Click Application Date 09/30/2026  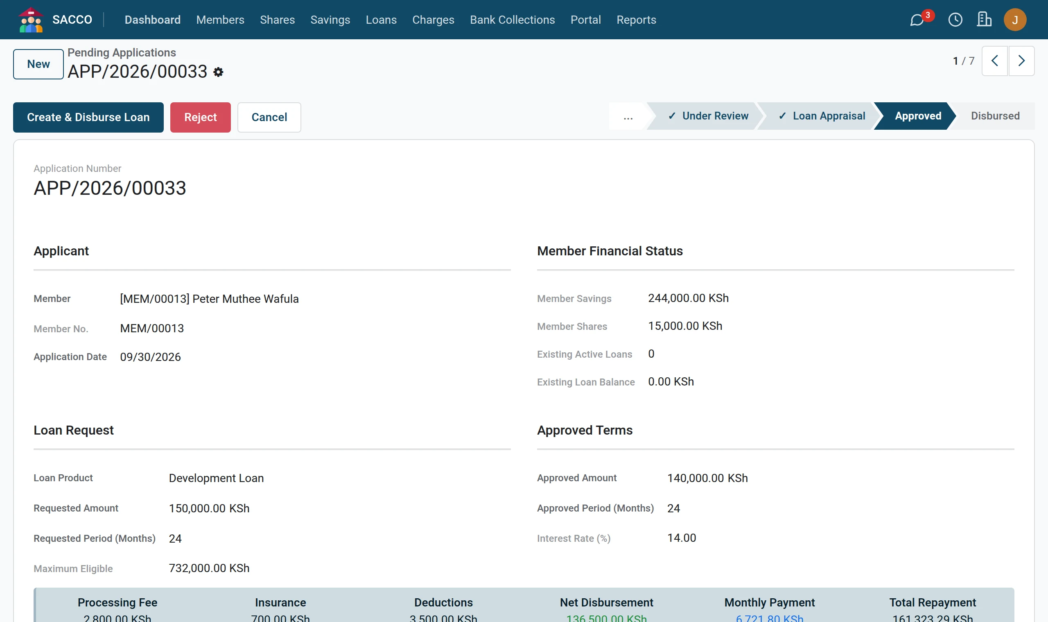(151, 357)
